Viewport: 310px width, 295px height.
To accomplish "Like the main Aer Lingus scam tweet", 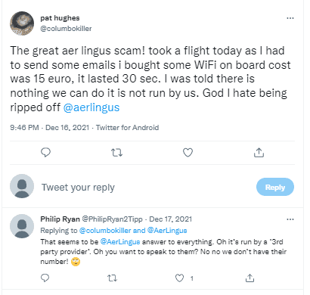I will point(188,153).
